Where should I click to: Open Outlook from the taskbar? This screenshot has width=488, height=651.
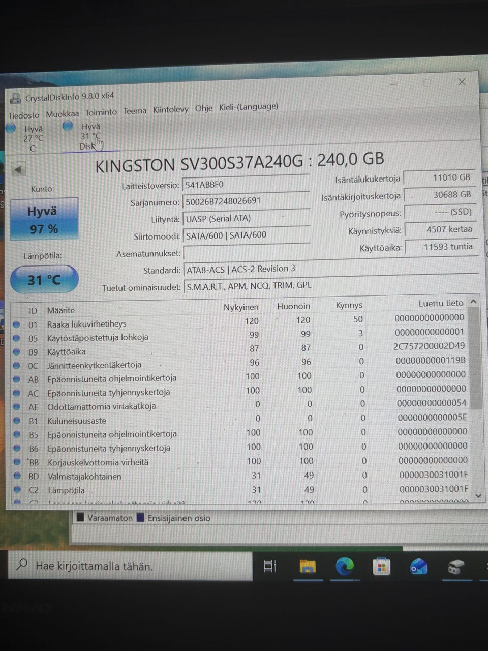(418, 566)
